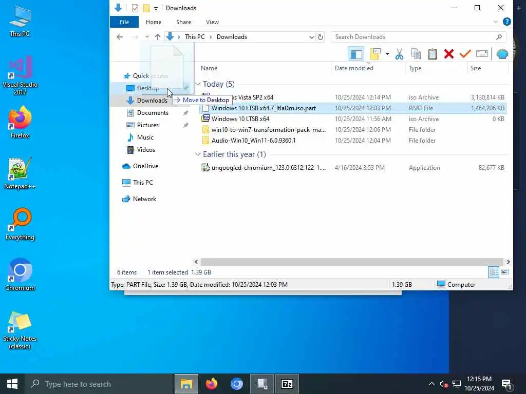Go back with the left arrow
526x394 pixels.
click(120, 37)
